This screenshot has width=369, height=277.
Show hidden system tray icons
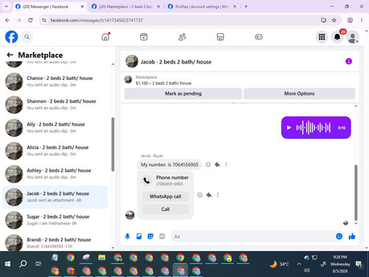299,264
